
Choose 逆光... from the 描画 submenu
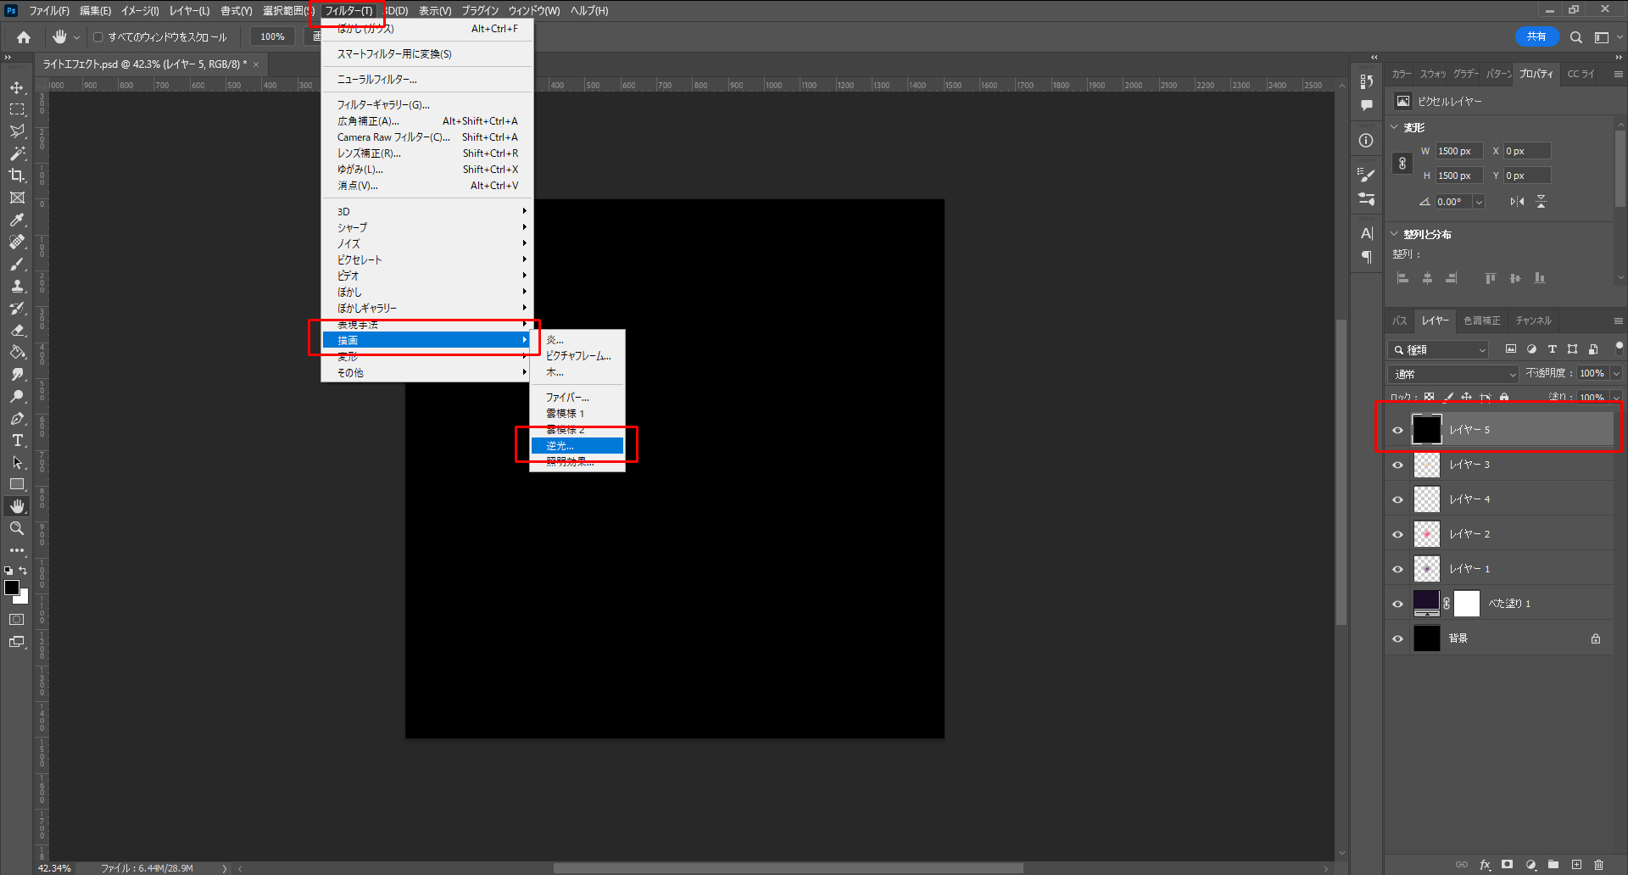tap(577, 446)
